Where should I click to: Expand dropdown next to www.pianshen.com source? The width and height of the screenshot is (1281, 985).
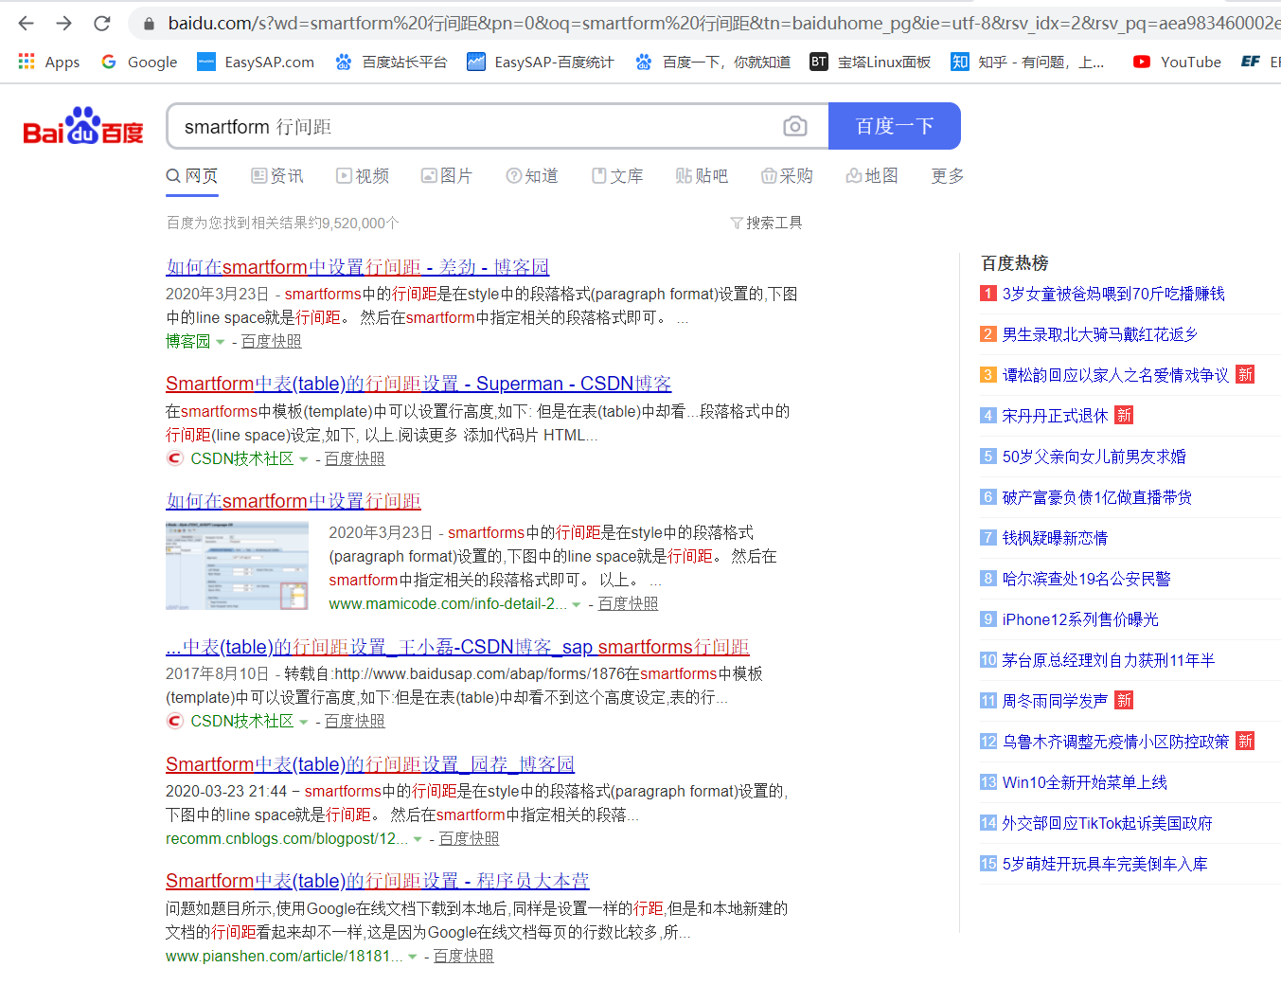[412, 957]
